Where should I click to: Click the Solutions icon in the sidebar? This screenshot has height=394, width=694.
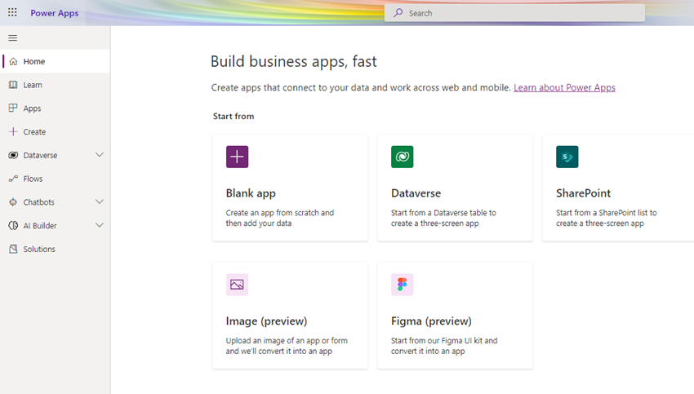click(x=13, y=249)
